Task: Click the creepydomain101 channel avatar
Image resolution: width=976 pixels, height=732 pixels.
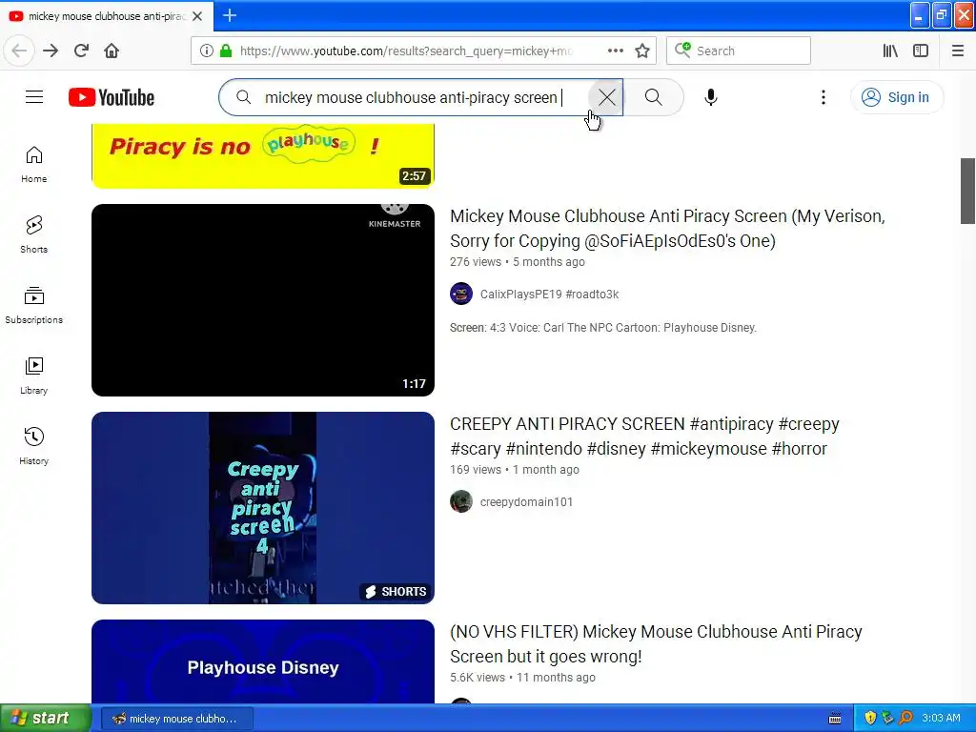Action: click(x=461, y=501)
